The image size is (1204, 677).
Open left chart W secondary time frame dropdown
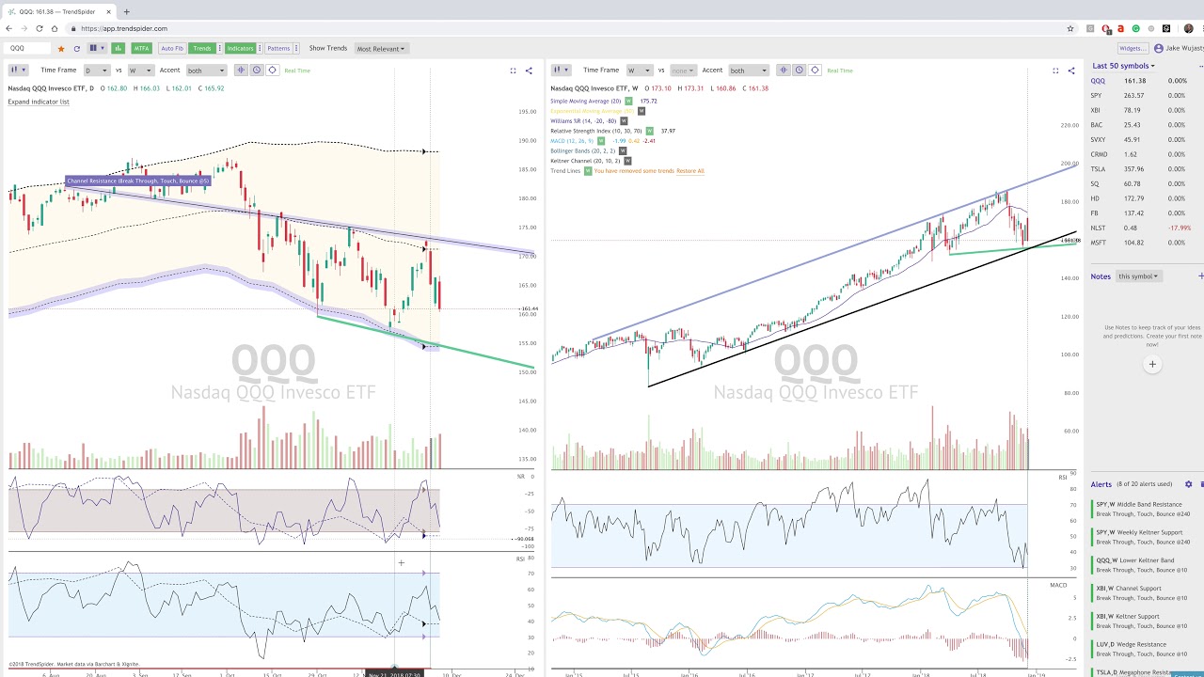click(x=140, y=70)
